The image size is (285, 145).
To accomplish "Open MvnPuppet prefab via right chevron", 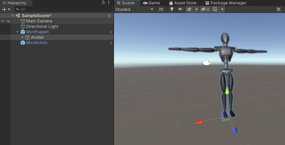I will pos(111,32).
